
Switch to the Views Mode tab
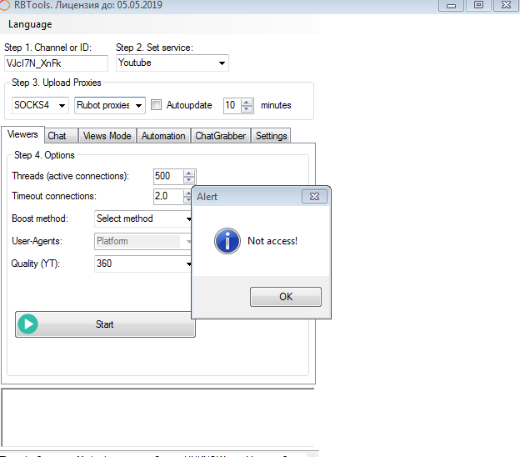click(107, 136)
